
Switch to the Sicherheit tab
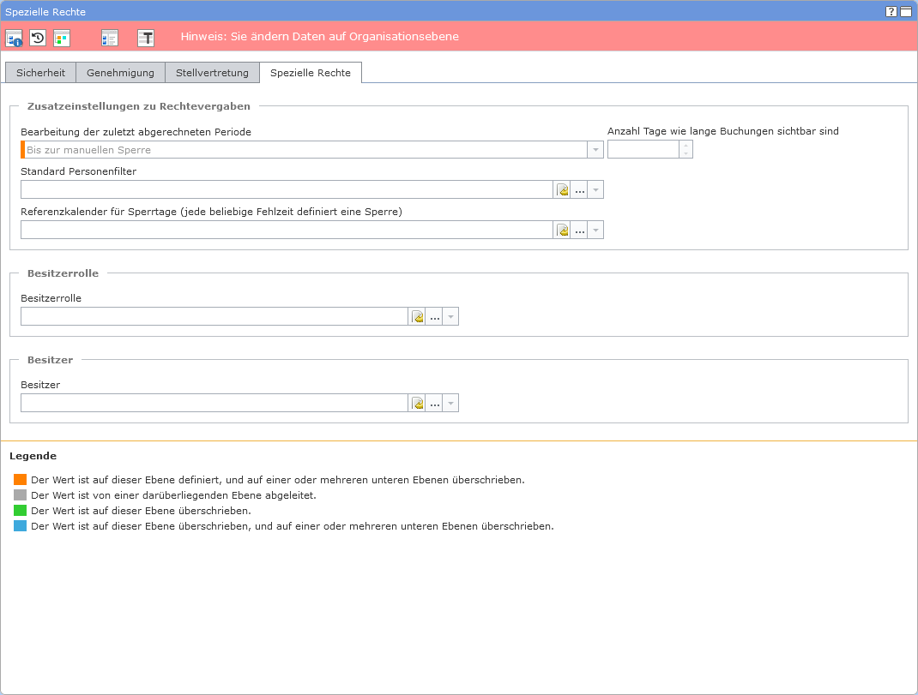pyautogui.click(x=40, y=73)
